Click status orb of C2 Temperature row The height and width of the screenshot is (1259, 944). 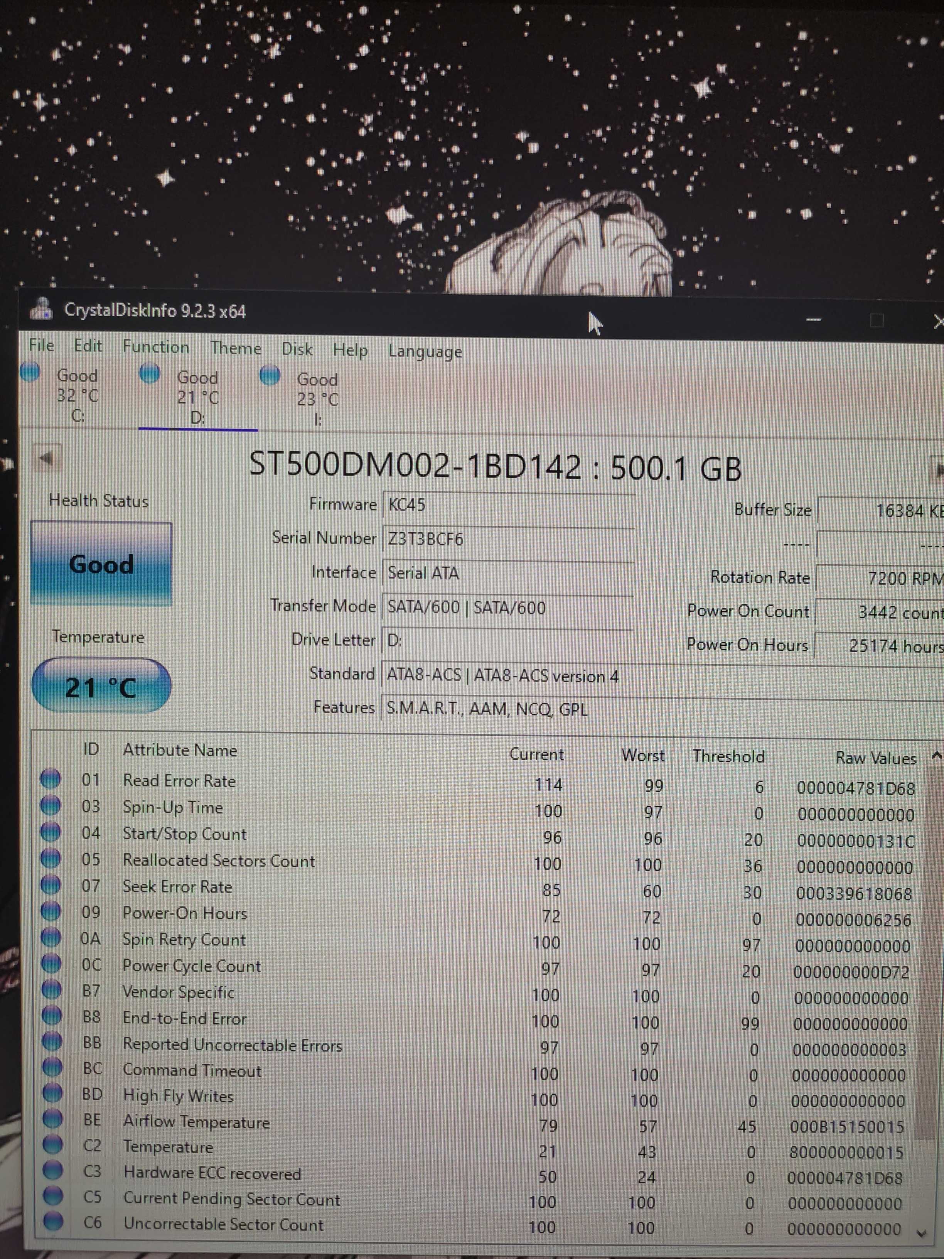click(52, 1144)
